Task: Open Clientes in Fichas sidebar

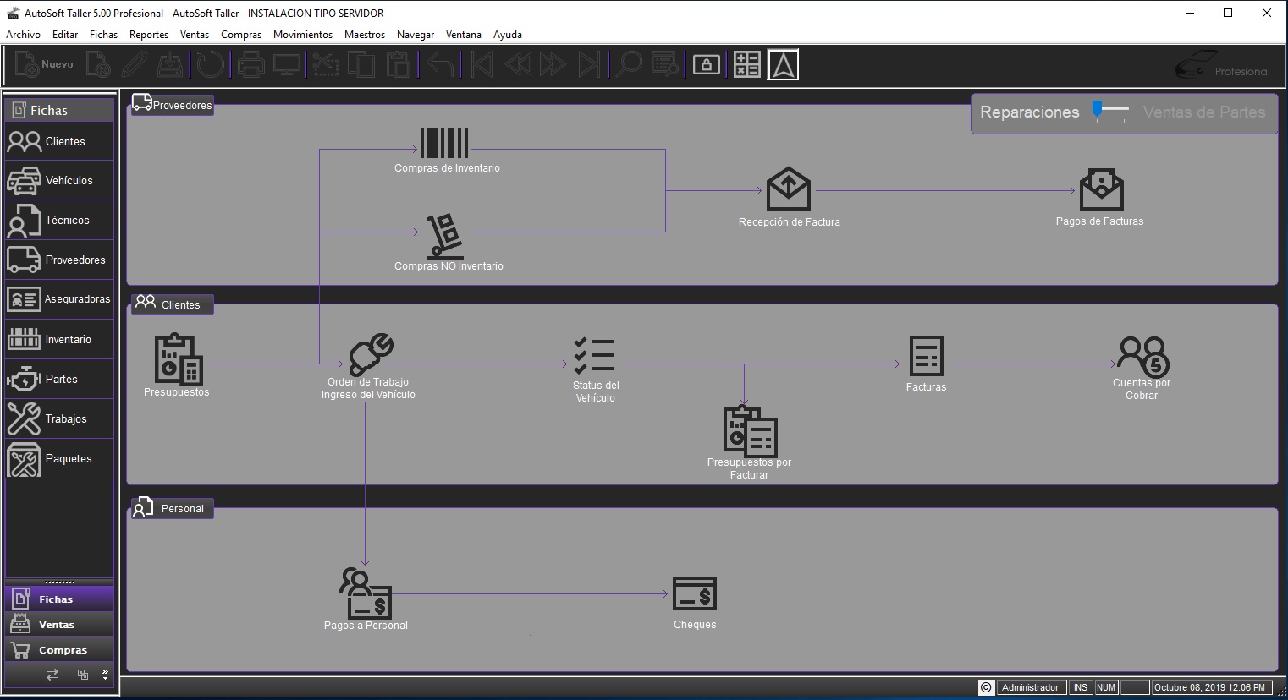Action: click(59, 141)
